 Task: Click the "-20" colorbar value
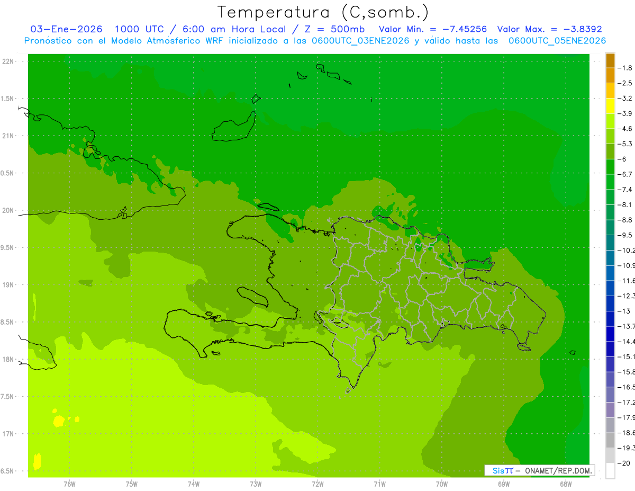pos(623,463)
